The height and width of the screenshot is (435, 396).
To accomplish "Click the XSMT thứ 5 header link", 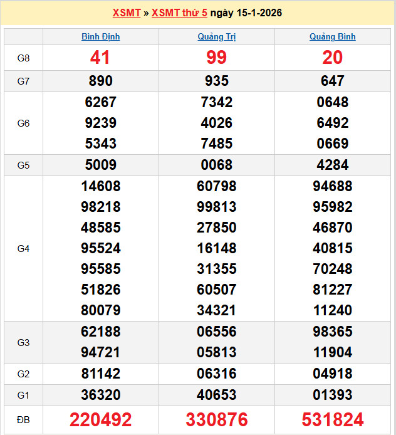I will (179, 13).
